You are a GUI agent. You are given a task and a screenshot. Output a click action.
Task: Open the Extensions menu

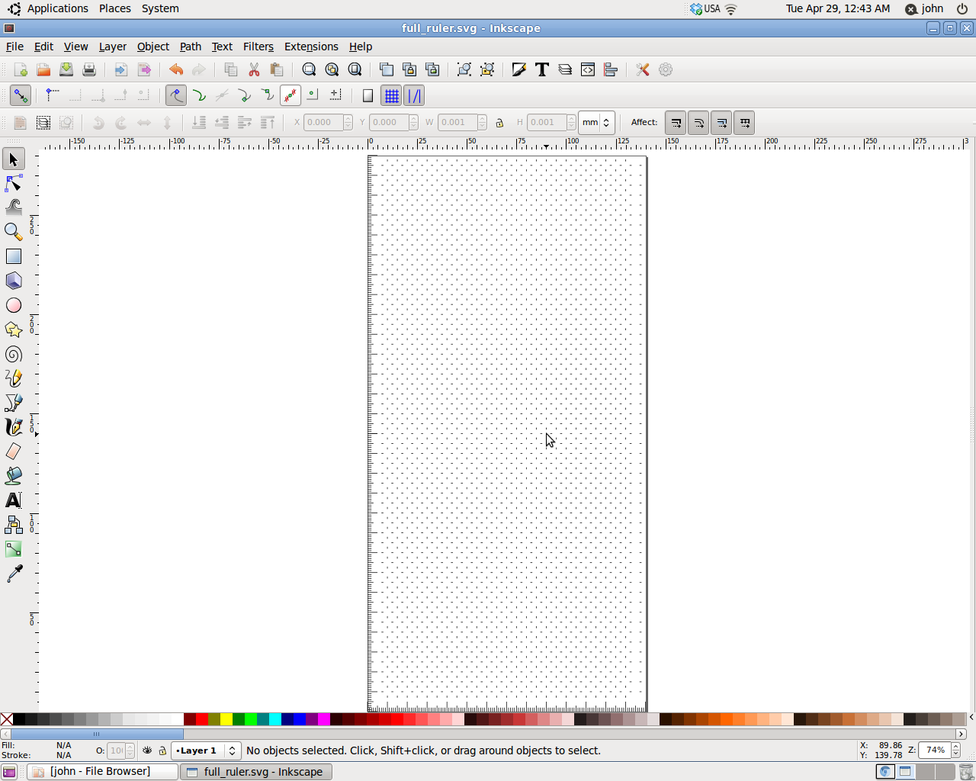tap(311, 47)
